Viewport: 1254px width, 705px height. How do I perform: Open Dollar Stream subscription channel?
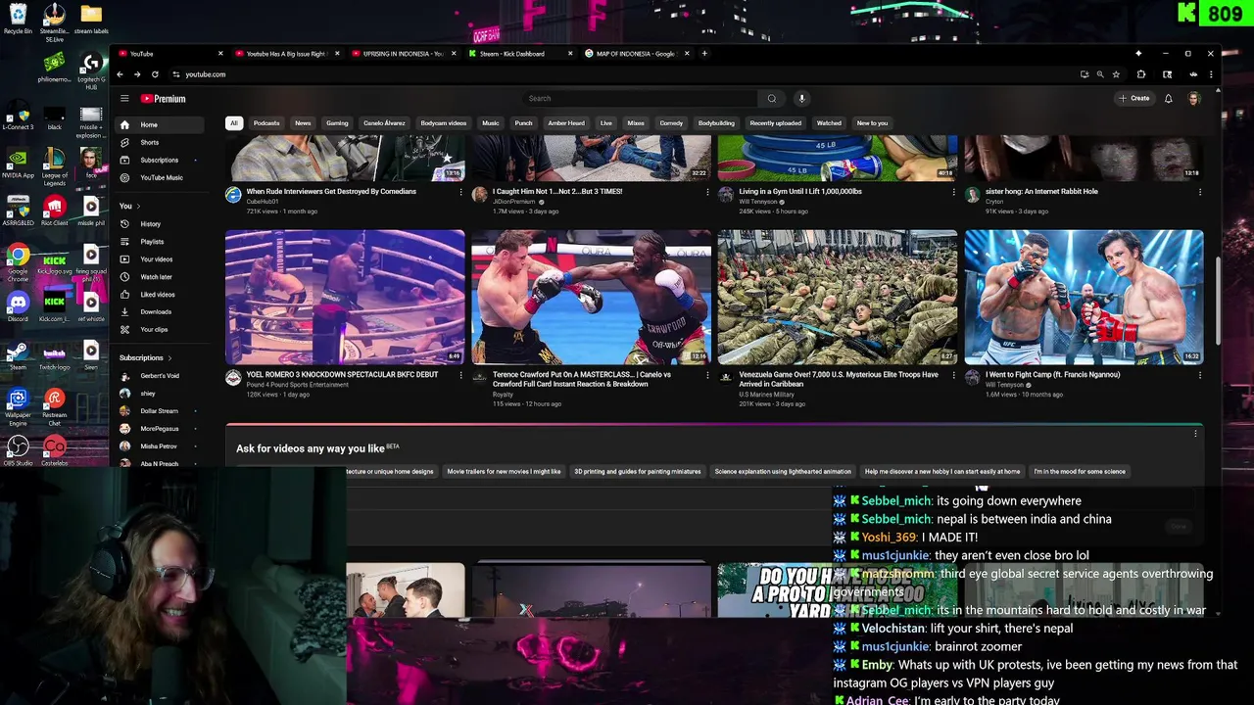point(160,411)
